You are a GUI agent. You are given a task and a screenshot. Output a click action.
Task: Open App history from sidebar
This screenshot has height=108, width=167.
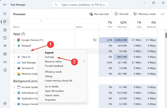pos(5,38)
